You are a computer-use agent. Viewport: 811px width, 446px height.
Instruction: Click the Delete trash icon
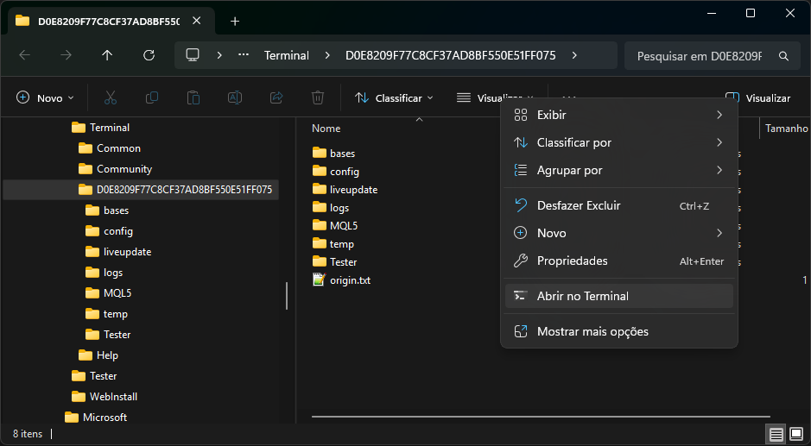click(318, 98)
